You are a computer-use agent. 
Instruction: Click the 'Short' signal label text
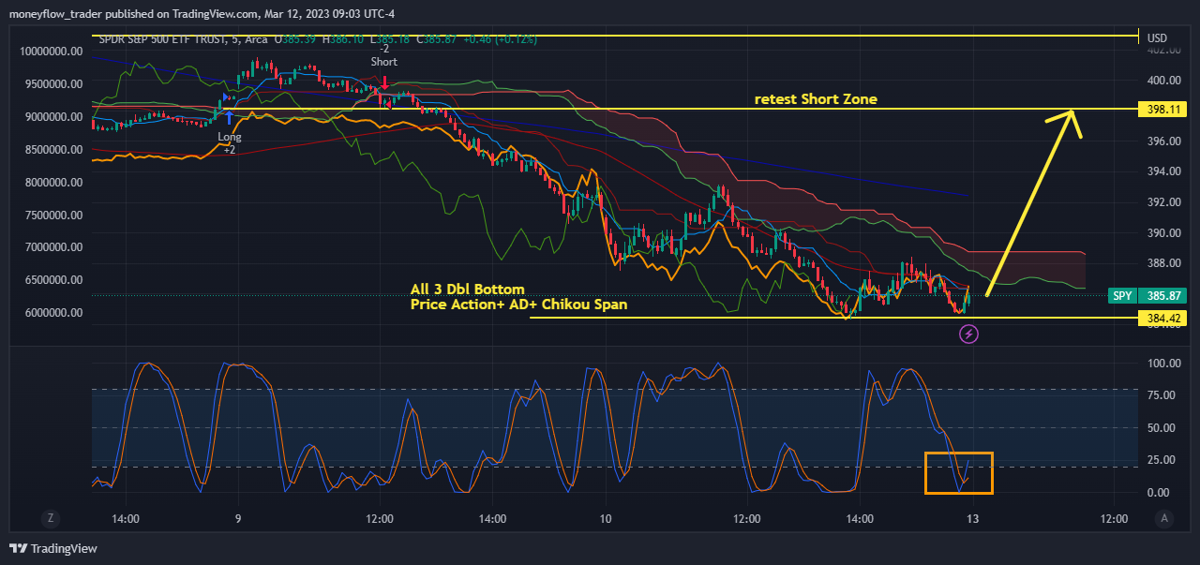383,62
